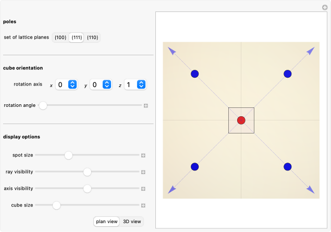Select the {100} lattice planes option
This screenshot has height=232, width=331.
[x=60, y=38]
